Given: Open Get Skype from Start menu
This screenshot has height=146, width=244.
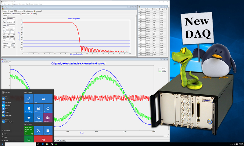Looking at the screenshot, I should [x=12, y=105].
